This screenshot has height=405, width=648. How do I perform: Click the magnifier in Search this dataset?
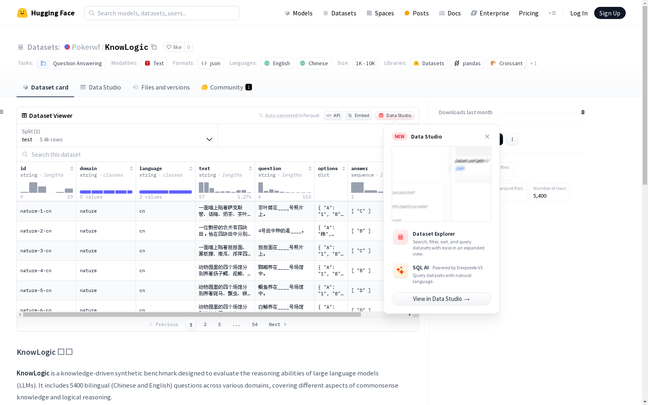coord(25,154)
